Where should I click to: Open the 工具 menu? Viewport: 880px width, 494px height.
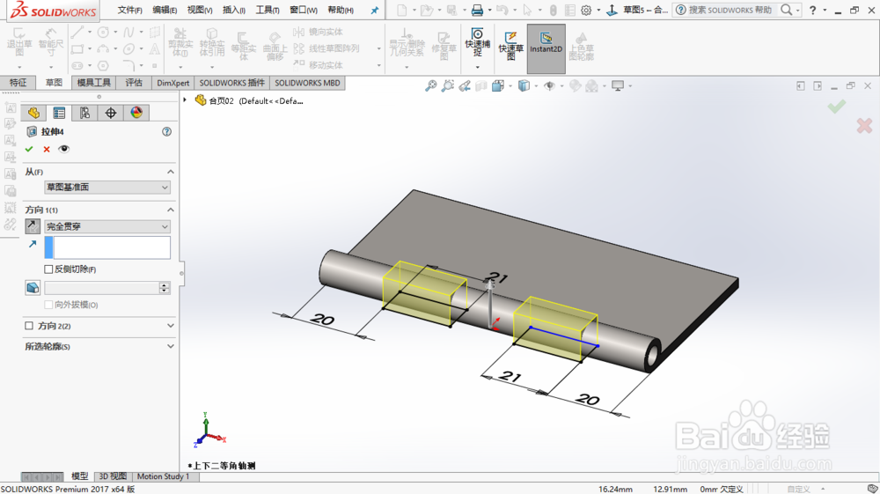click(268, 10)
